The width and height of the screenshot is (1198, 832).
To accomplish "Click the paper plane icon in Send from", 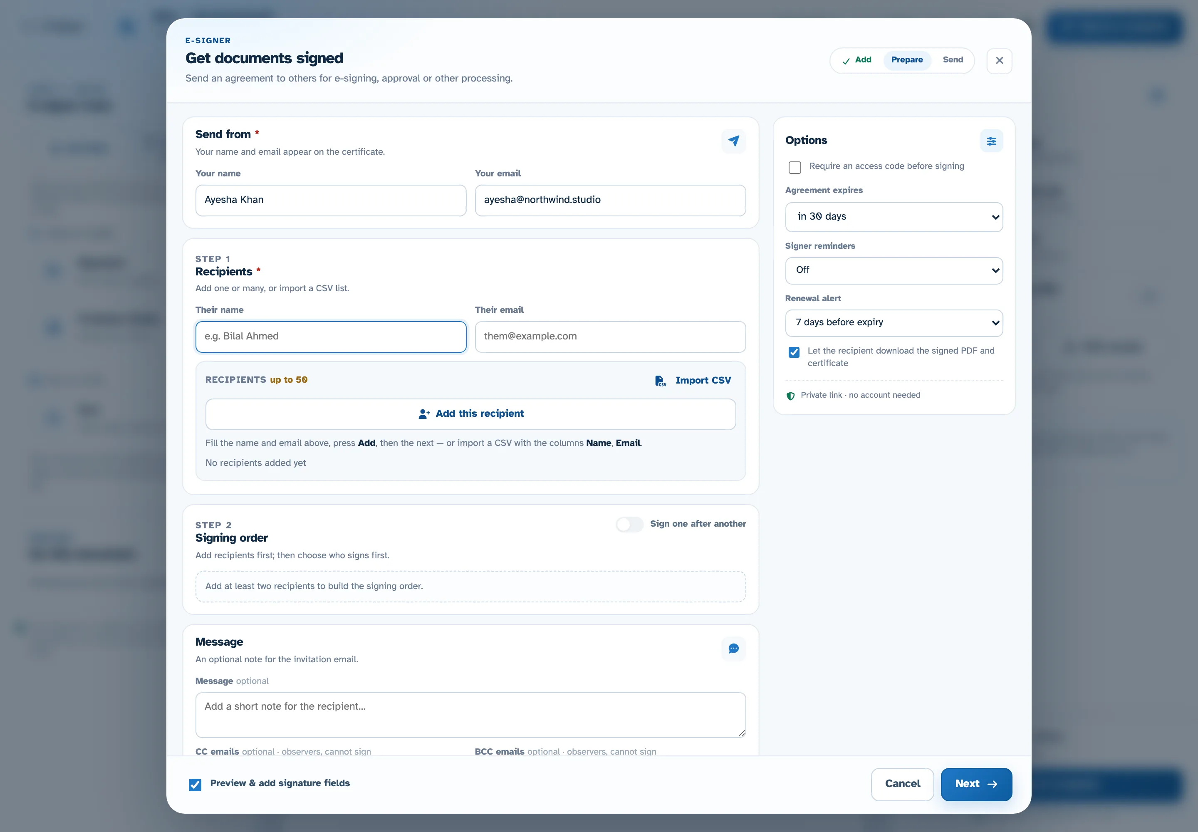I will [733, 141].
